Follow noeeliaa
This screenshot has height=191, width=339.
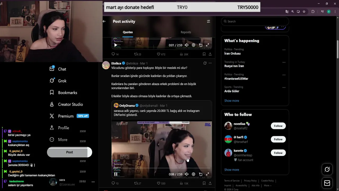pyautogui.click(x=278, y=126)
